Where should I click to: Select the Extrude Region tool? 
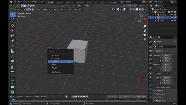point(12,62)
